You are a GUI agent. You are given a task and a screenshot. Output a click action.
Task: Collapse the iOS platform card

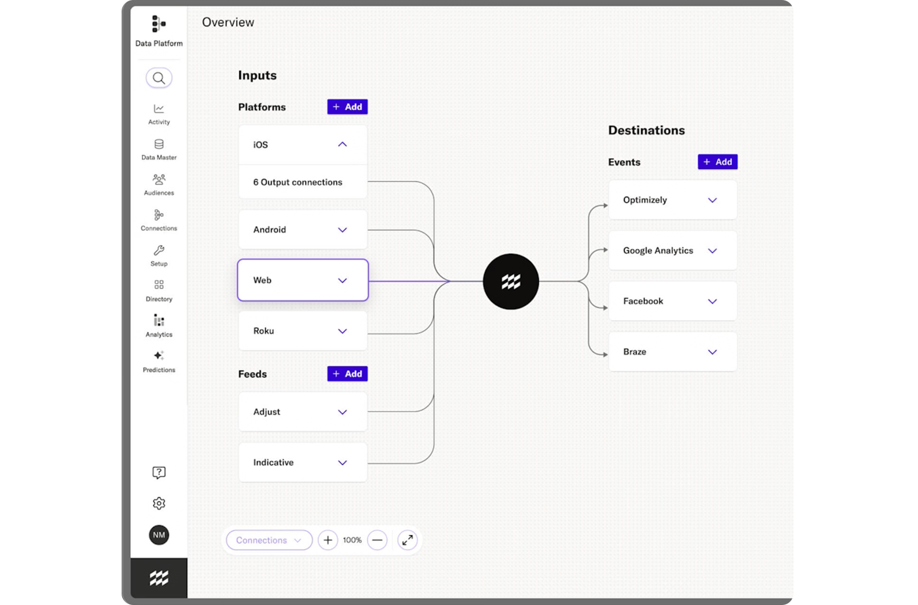(343, 145)
